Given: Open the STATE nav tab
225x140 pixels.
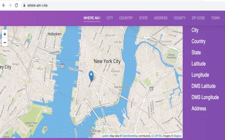Looking at the screenshot, I should pyautogui.click(x=143, y=18).
